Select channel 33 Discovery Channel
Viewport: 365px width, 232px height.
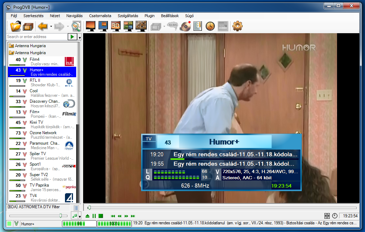(x=42, y=103)
